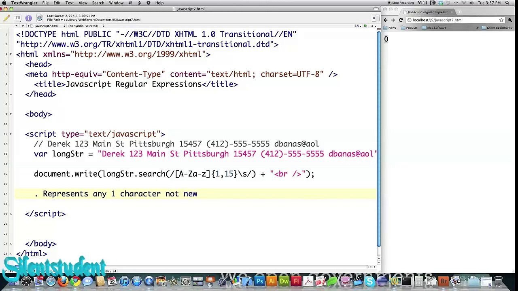The height and width of the screenshot is (291, 518).
Task: Open the File menu
Action: pos(45,3)
